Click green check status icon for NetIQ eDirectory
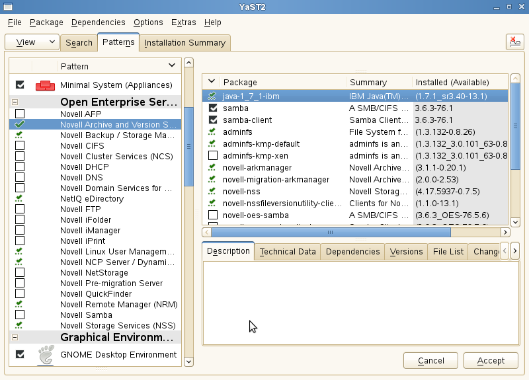Image resolution: width=529 pixels, height=380 pixels. (20, 198)
